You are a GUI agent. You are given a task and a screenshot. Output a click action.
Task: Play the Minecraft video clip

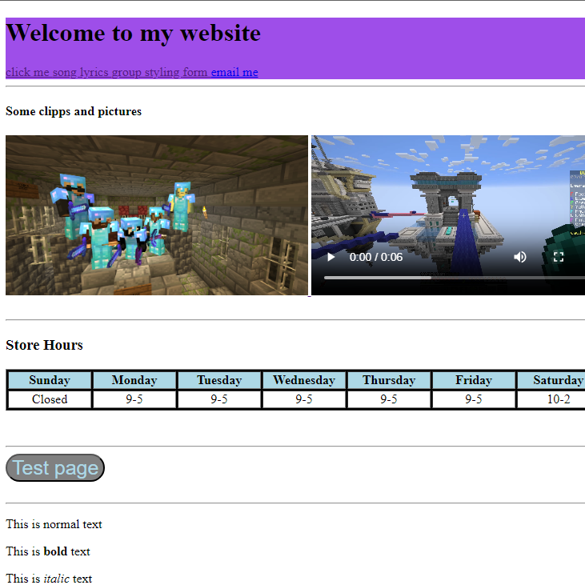tap(331, 257)
